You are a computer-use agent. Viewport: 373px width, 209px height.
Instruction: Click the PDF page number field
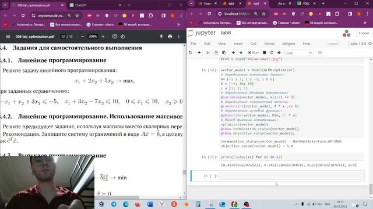point(63,37)
